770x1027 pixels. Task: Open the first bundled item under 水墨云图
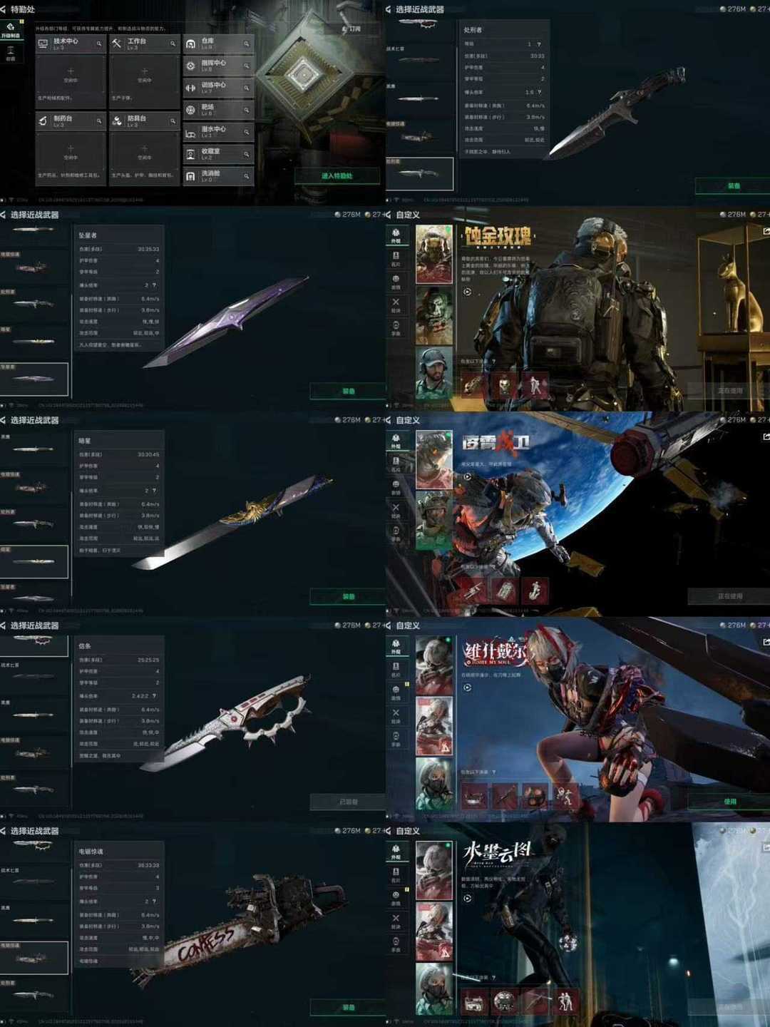pyautogui.click(x=474, y=1001)
